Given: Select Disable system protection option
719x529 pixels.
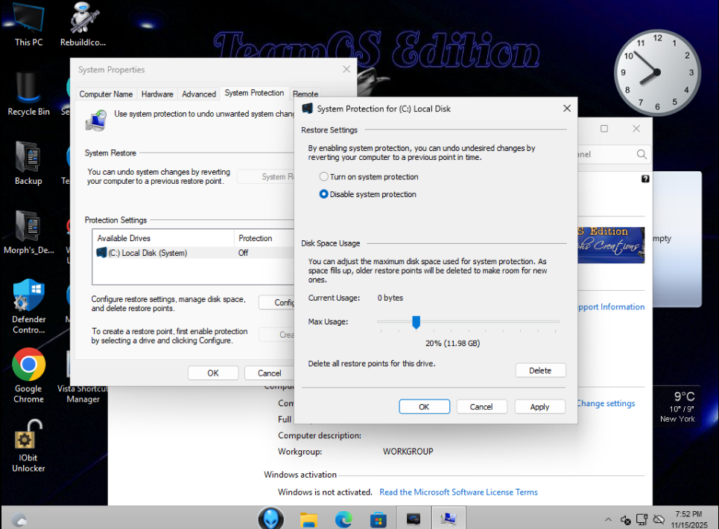Looking at the screenshot, I should point(323,194).
